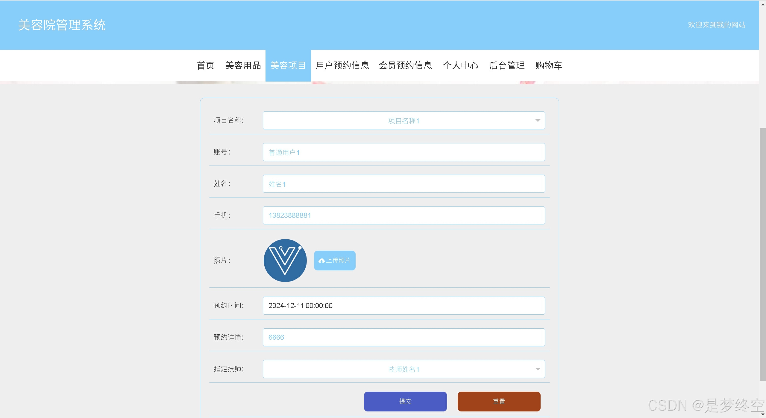The image size is (766, 418).
Task: Focus the 手机 number input field
Action: [x=403, y=215]
